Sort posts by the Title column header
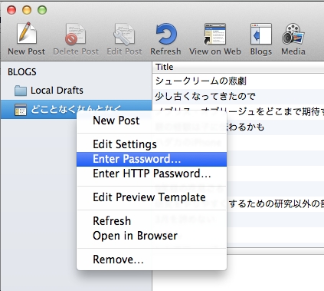The width and height of the screenshot is (324, 291). 239,67
